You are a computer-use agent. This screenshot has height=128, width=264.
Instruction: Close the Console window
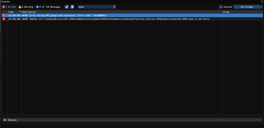pyautogui.click(x=262, y=2)
